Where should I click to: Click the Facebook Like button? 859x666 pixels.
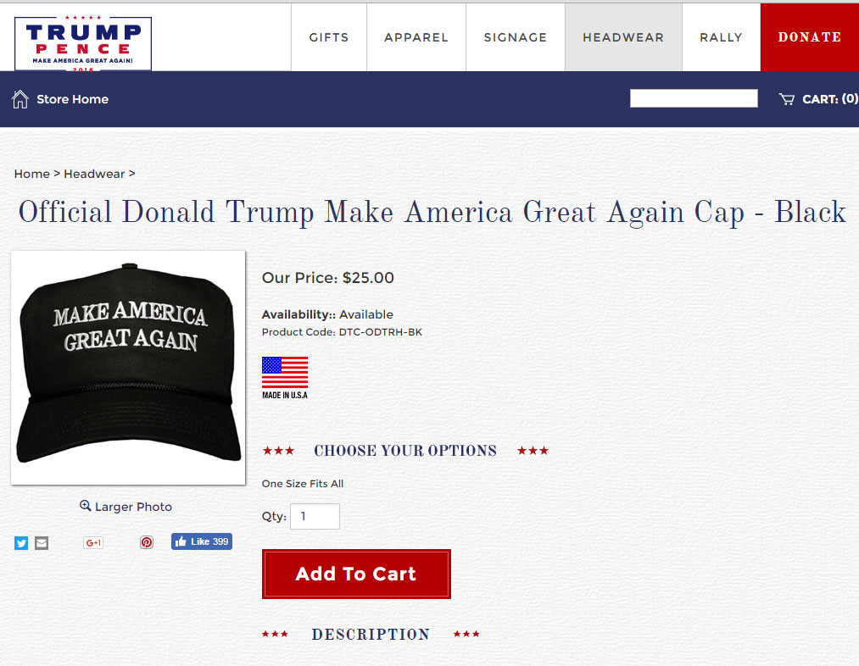202,541
